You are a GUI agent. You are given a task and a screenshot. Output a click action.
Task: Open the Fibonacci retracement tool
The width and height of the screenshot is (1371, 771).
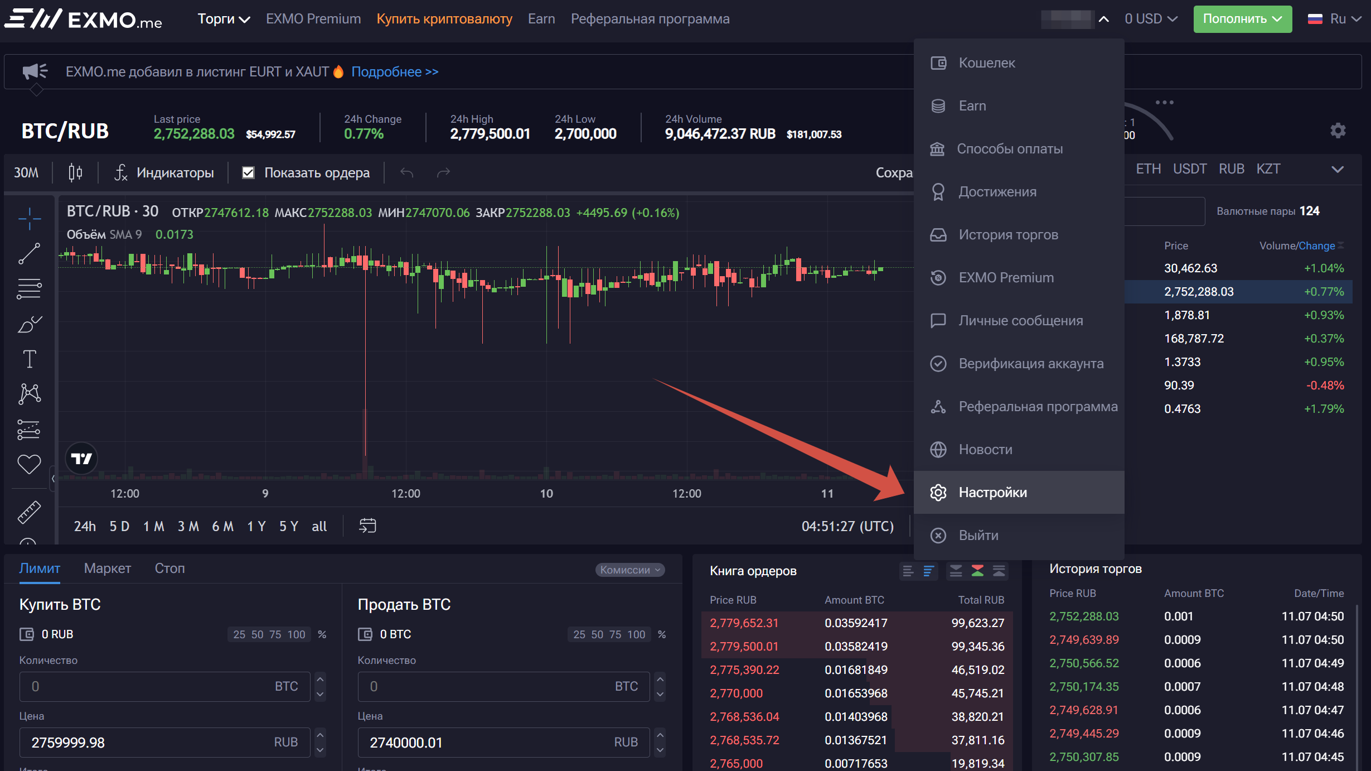[30, 288]
